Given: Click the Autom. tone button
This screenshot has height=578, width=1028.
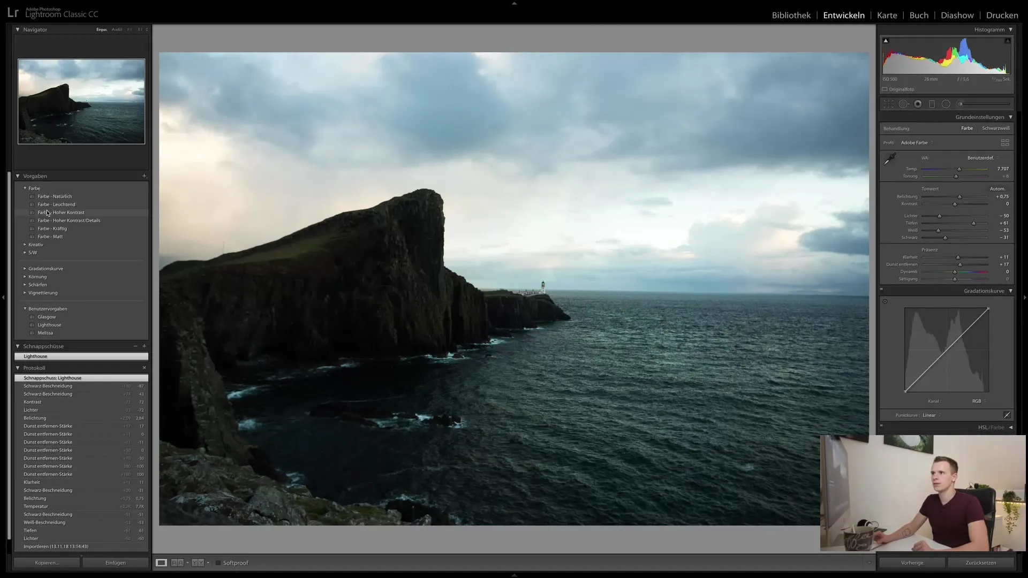Looking at the screenshot, I should (997, 189).
